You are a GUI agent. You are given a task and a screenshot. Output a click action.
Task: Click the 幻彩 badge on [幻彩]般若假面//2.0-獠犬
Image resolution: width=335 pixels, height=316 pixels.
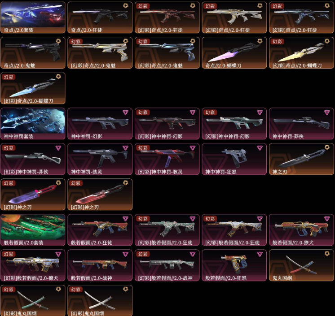[9, 254]
